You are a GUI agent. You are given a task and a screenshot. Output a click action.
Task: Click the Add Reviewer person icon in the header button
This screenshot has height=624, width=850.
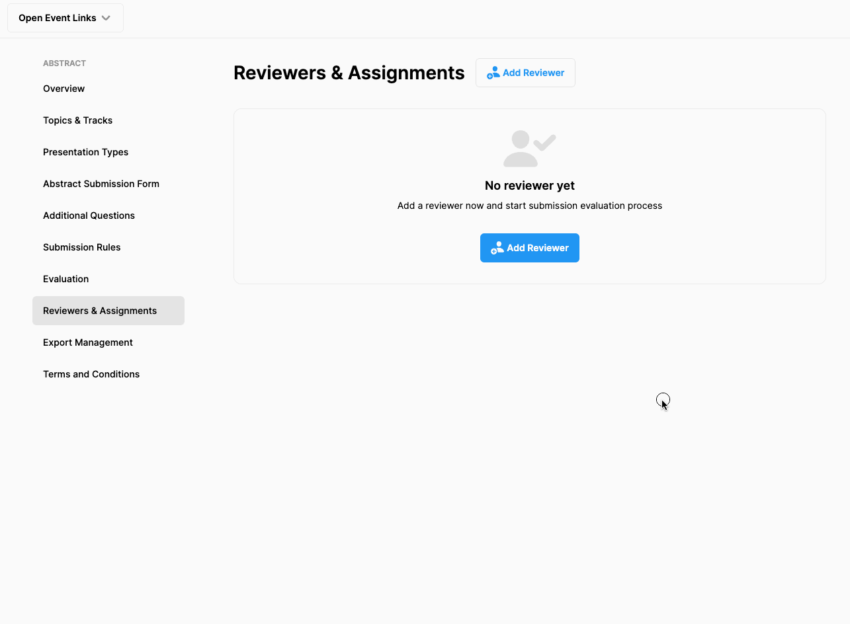pyautogui.click(x=493, y=72)
